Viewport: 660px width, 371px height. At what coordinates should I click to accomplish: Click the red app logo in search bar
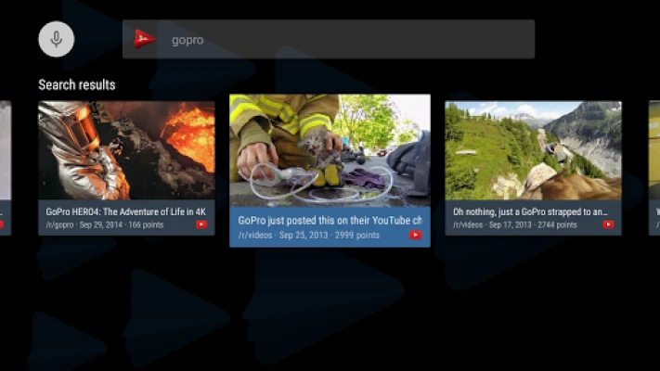pyautogui.click(x=144, y=39)
